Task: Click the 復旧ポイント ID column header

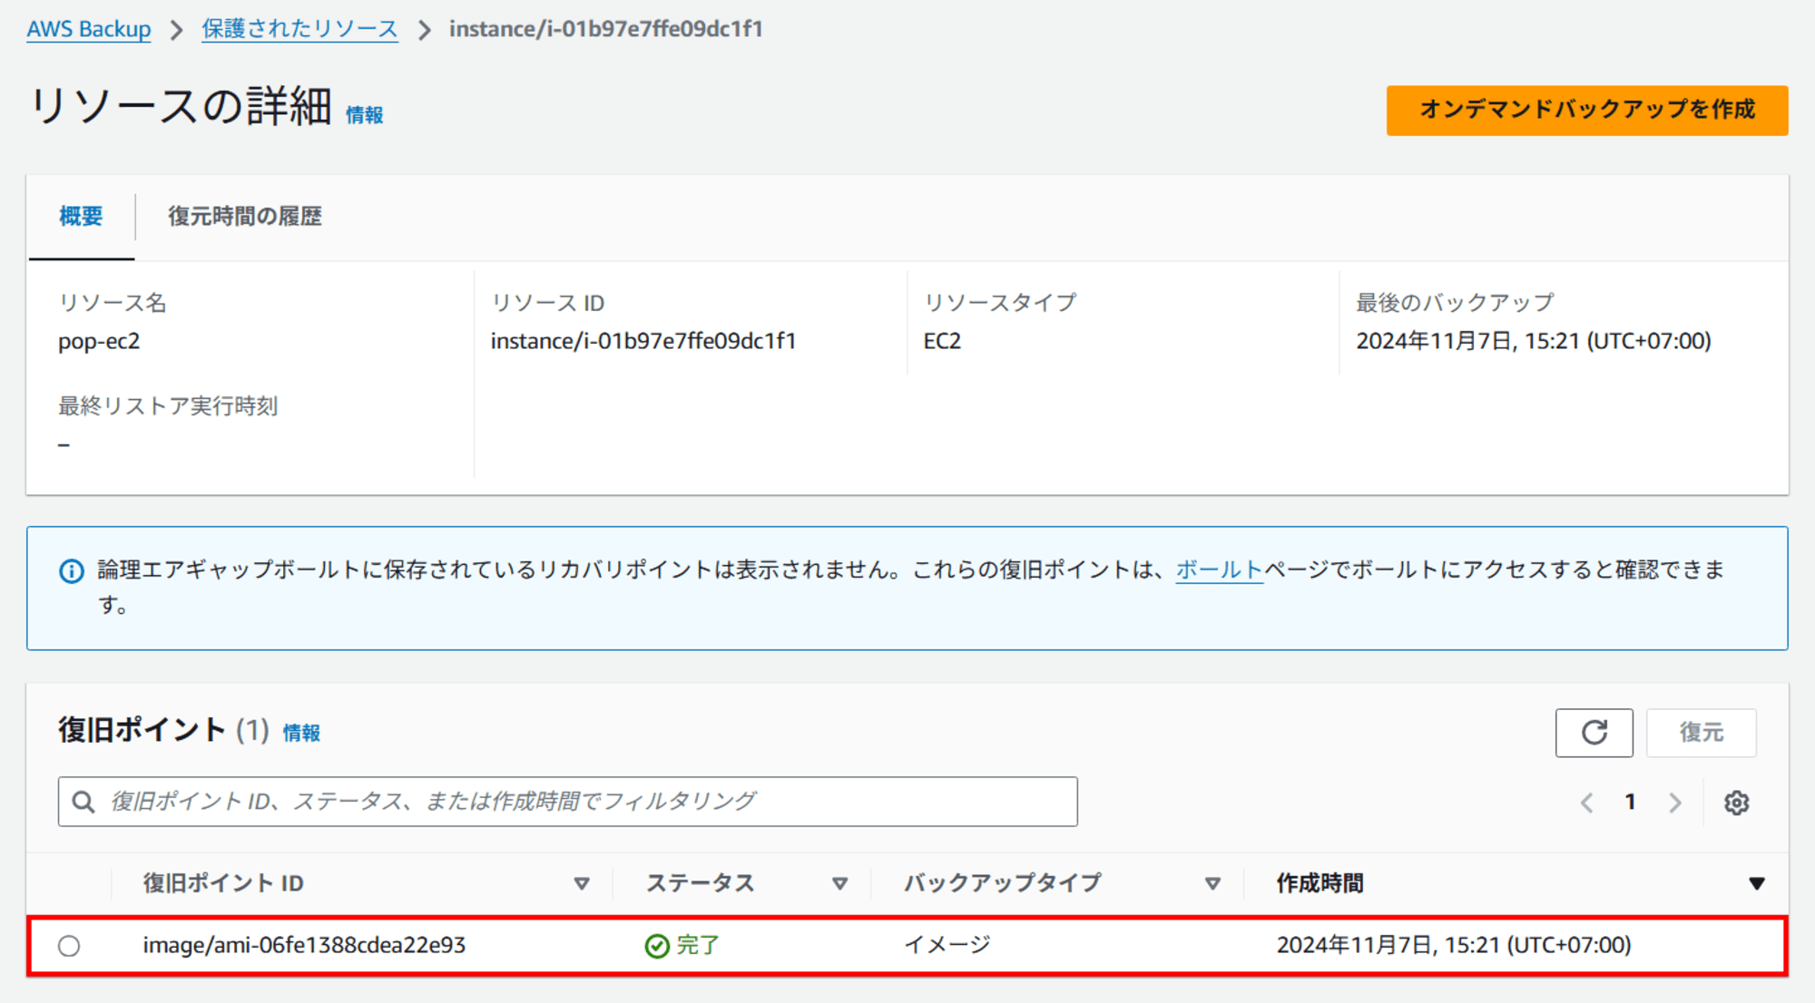Action: coord(223,883)
